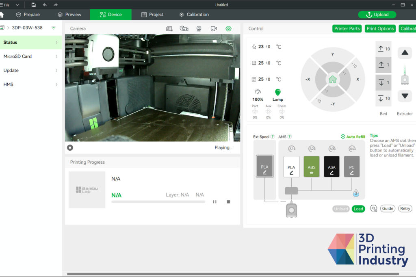
Task: Switch to the Prepare tab
Action: point(28,15)
